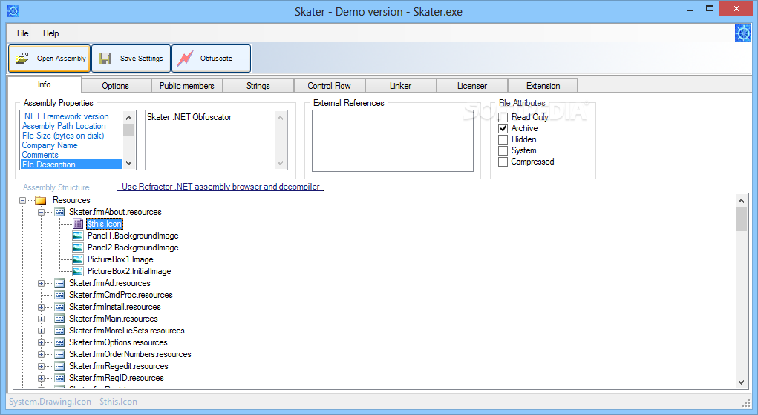The image size is (758, 415).
Task: Click the lightning bolt icon on Obfuscate
Action: pos(185,59)
